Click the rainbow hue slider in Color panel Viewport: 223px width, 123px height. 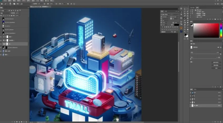pyautogui.click(x=221, y=30)
